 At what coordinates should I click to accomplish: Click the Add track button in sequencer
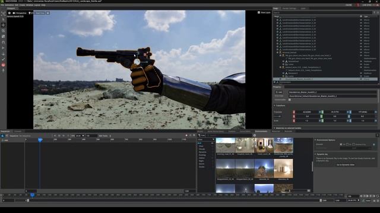[5, 140]
